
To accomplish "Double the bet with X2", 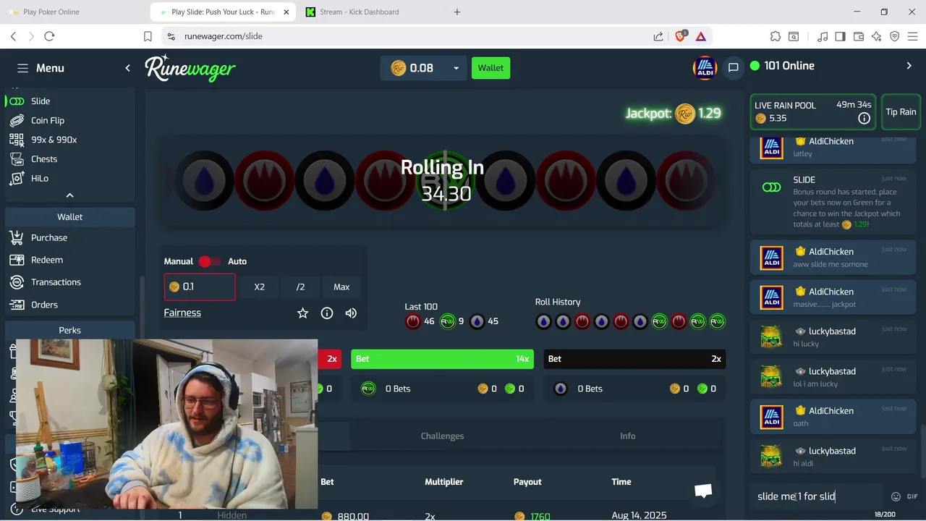I will [x=260, y=287].
